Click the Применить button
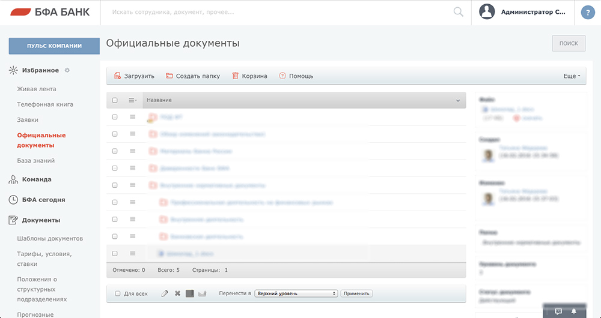This screenshot has width=601, height=318. 356,293
